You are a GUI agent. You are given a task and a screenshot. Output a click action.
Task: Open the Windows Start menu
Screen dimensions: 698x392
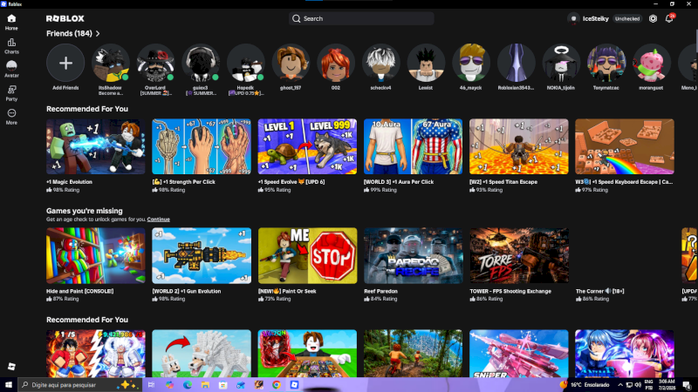9,385
